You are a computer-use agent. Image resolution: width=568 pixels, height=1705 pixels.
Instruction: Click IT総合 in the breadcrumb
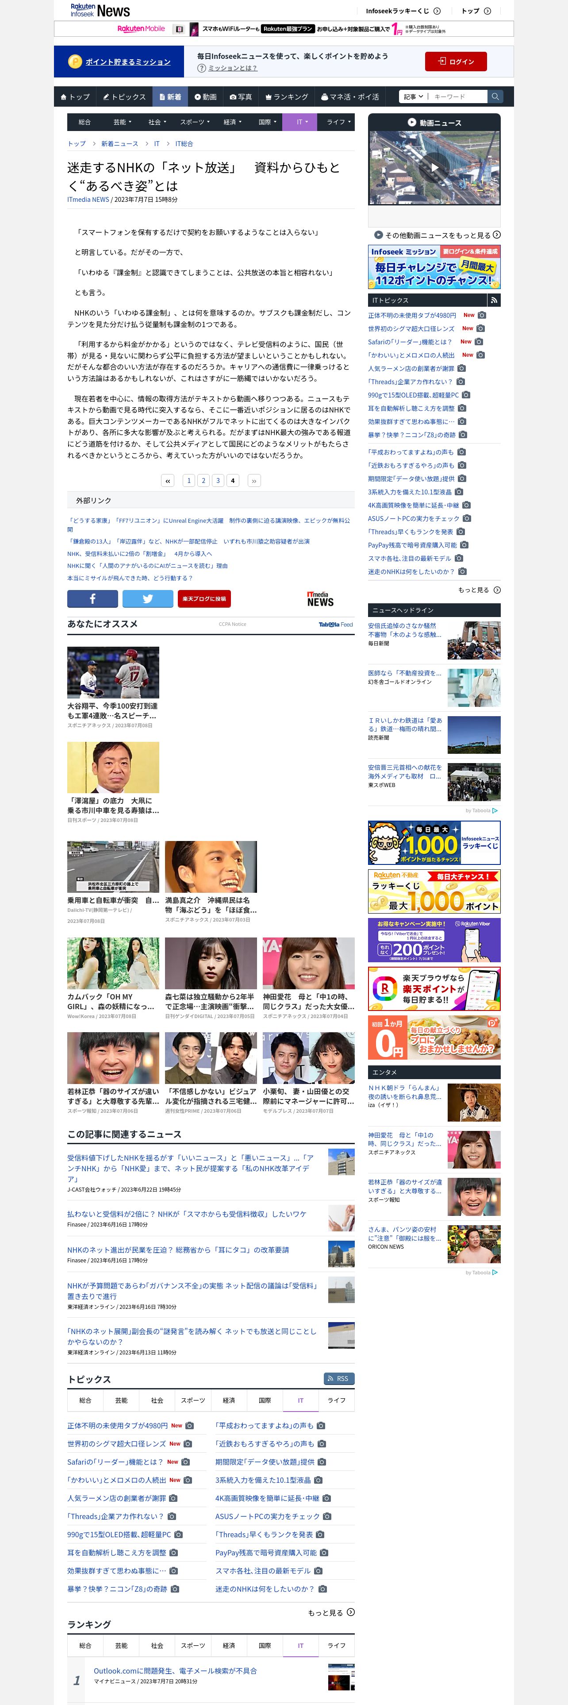[x=184, y=143]
